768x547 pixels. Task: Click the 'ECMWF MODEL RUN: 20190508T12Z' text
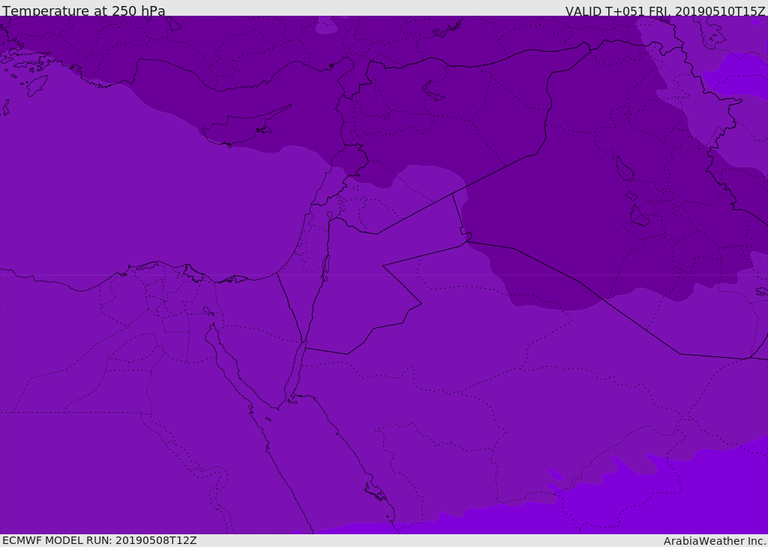100,540
